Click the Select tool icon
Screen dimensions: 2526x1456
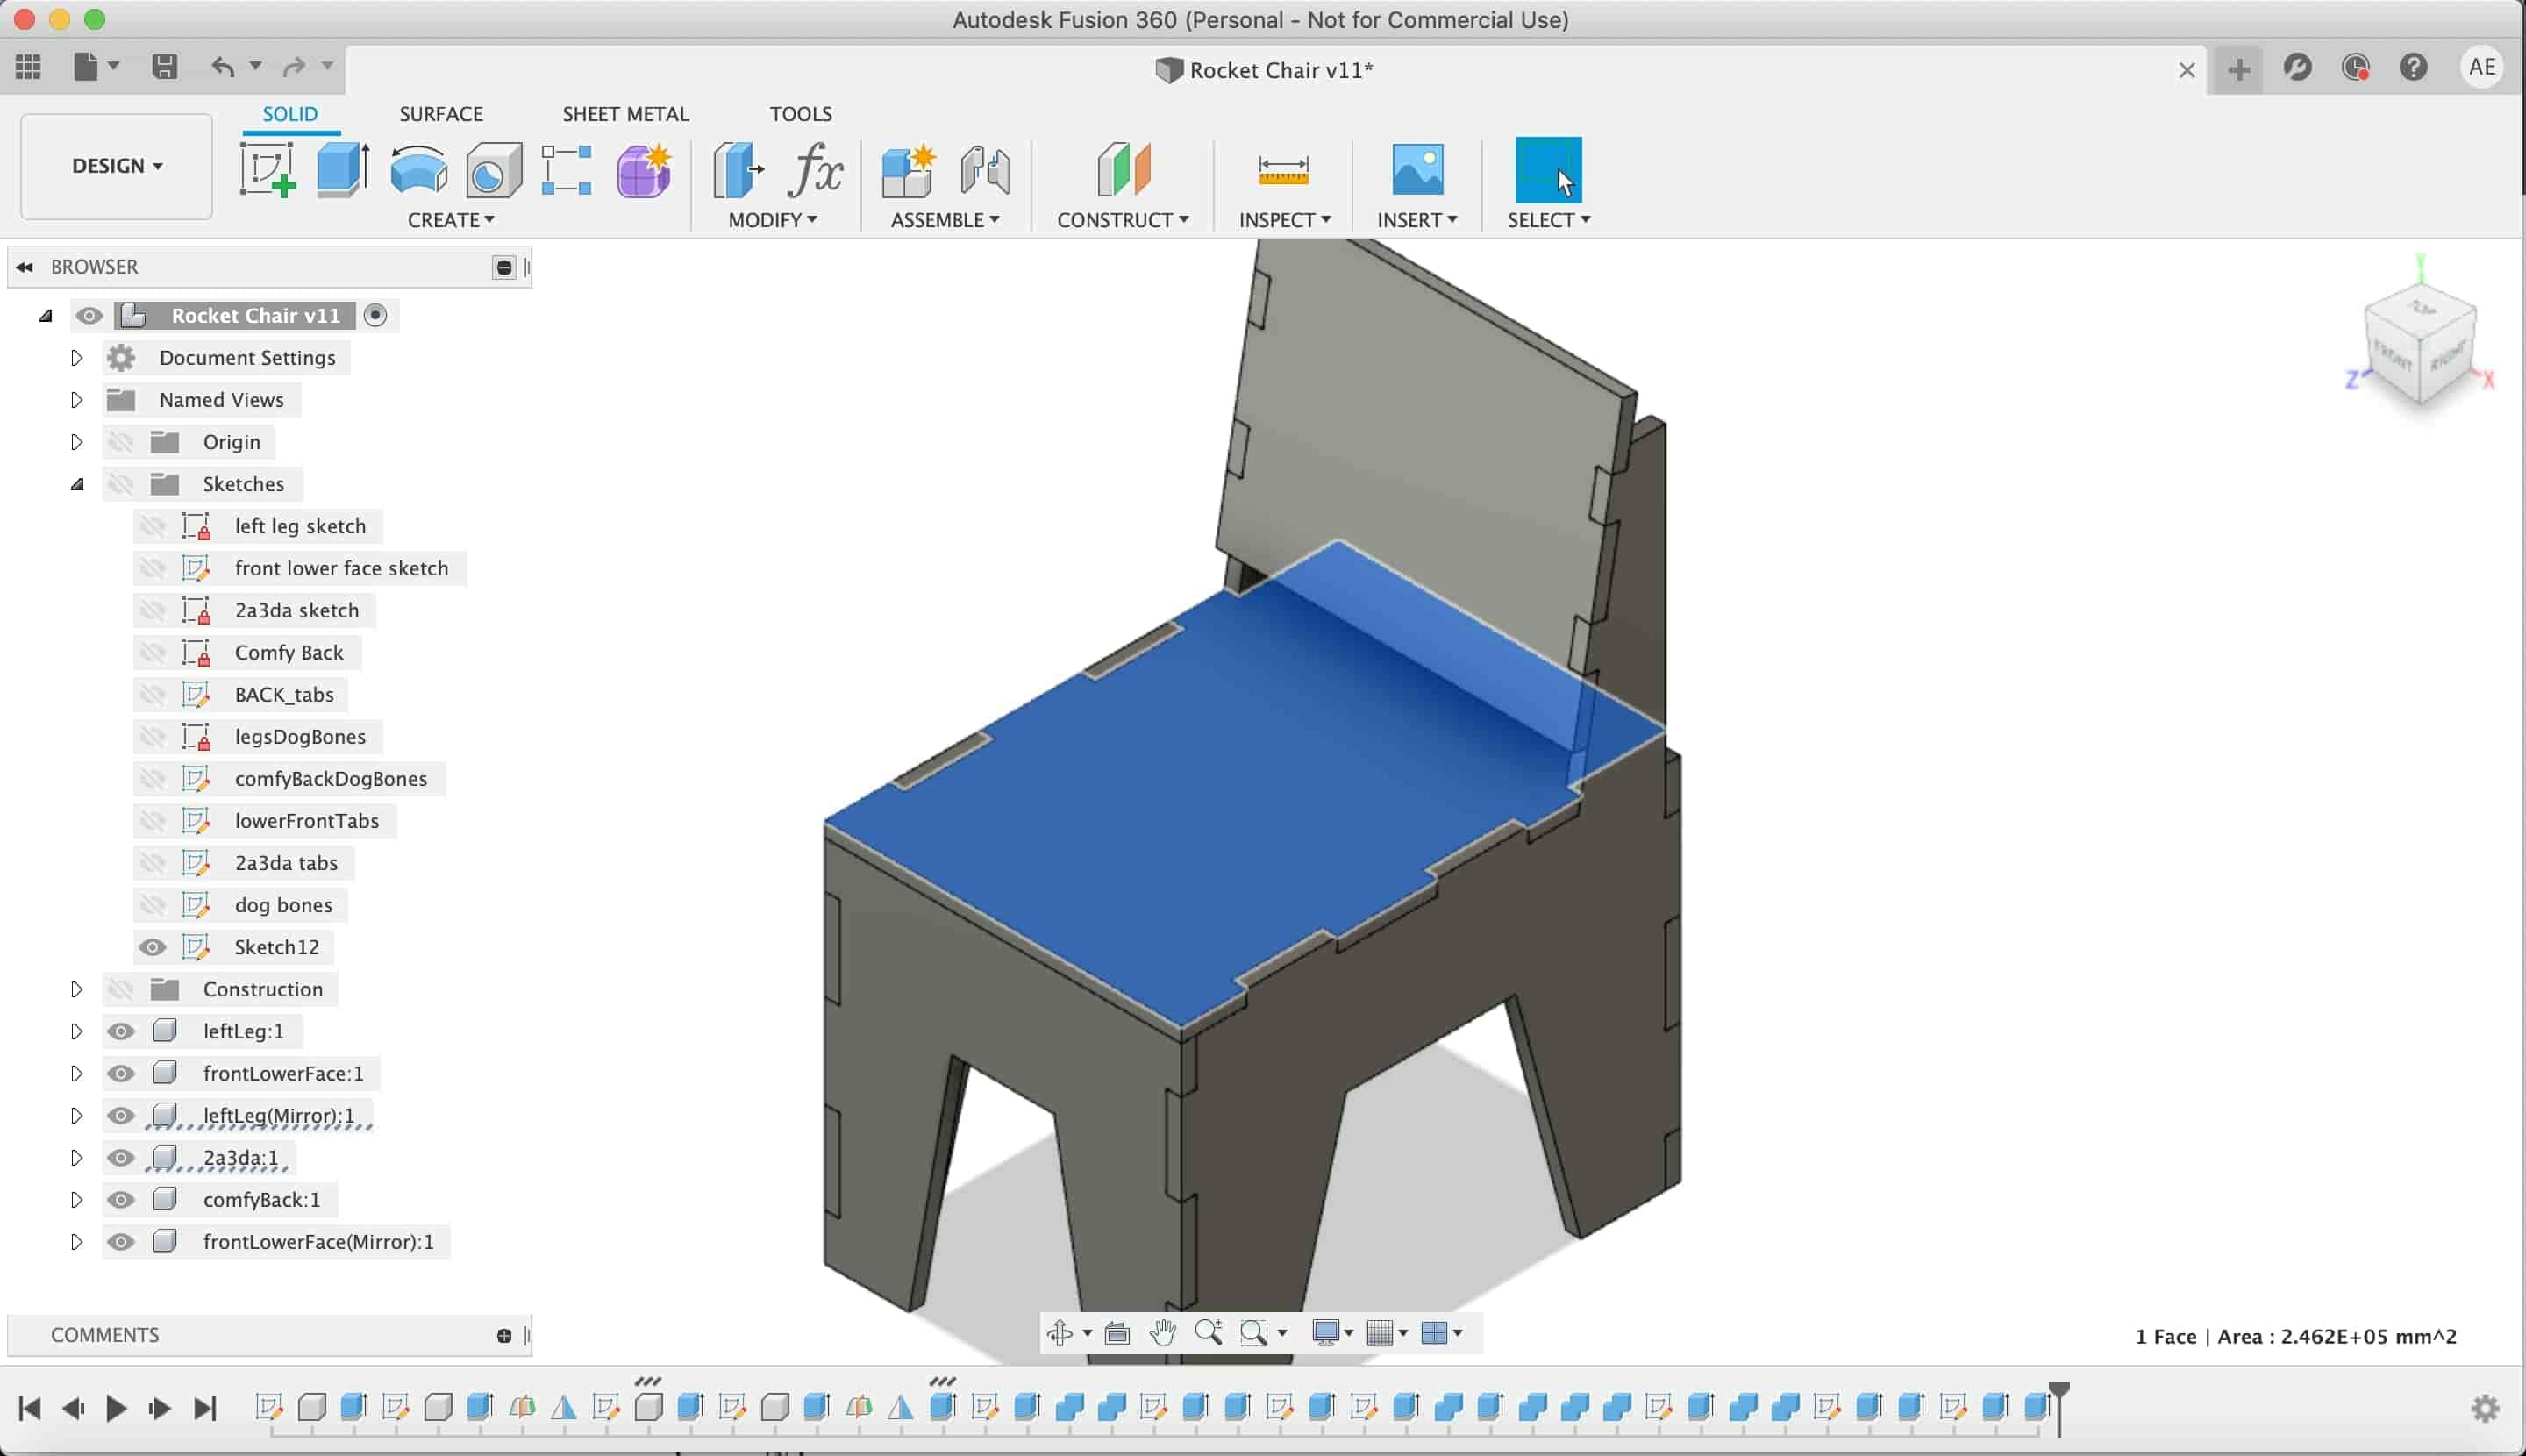click(x=1548, y=170)
